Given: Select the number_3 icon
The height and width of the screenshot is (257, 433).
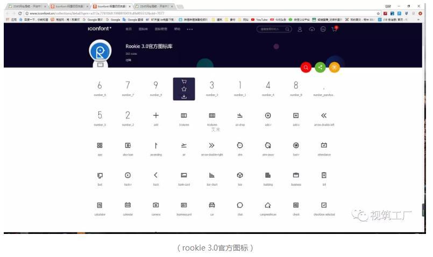Looking at the screenshot, I should coord(212,85).
